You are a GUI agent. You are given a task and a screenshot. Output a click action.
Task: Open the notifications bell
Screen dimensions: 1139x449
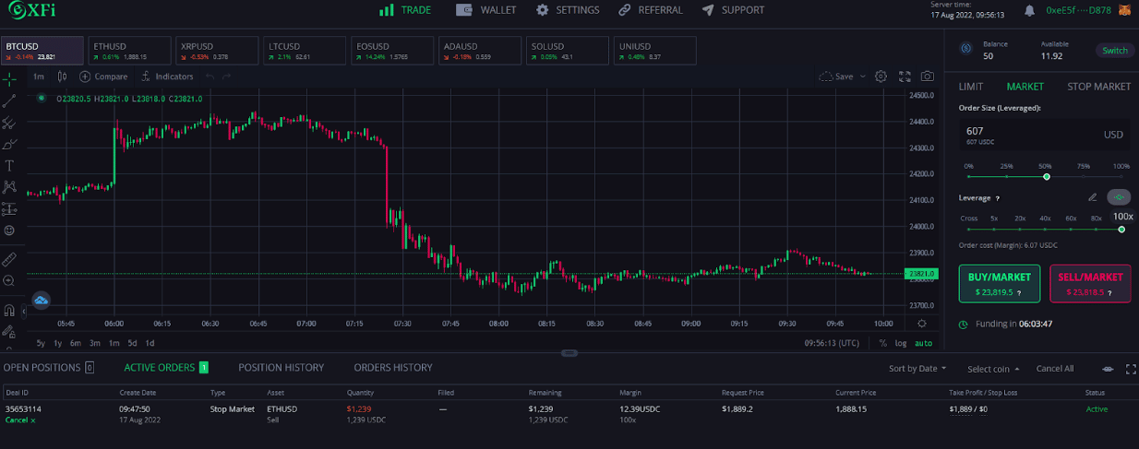click(1029, 10)
